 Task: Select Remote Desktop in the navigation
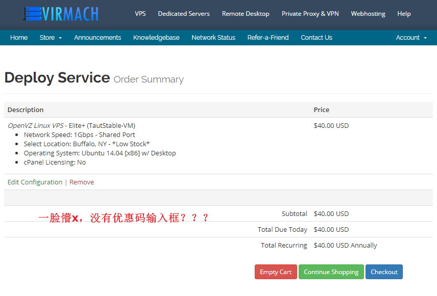pyautogui.click(x=246, y=14)
